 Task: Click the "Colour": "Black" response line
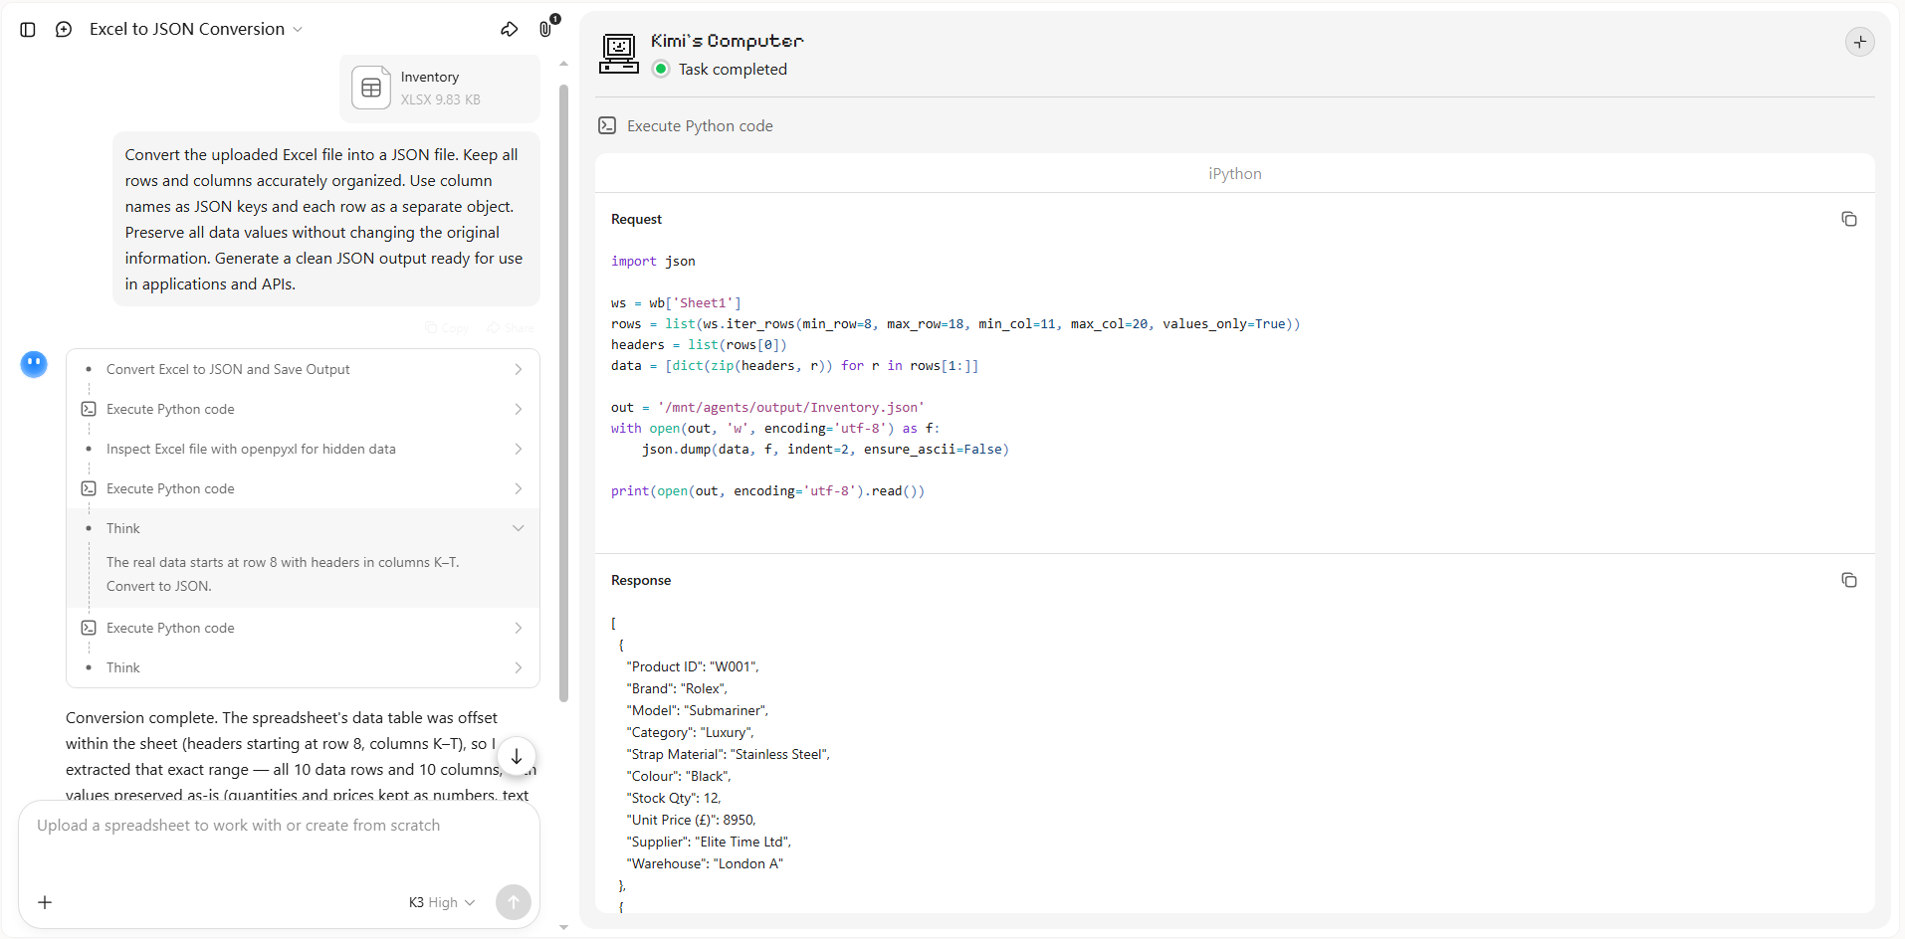679,776
